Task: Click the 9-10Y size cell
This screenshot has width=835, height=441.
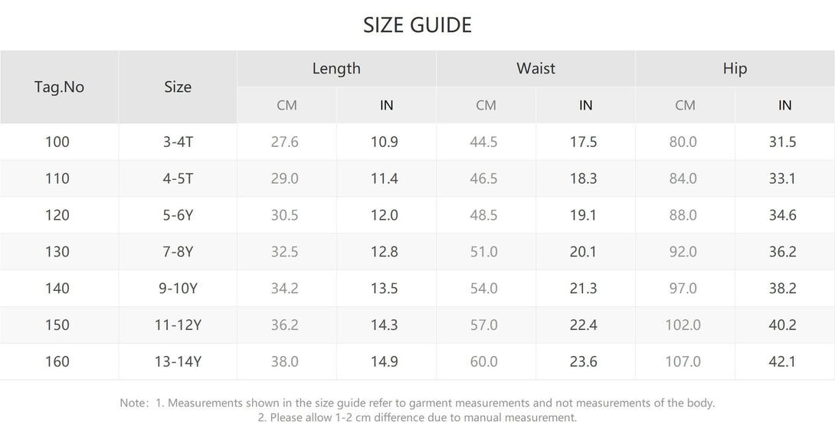Action: 178,288
